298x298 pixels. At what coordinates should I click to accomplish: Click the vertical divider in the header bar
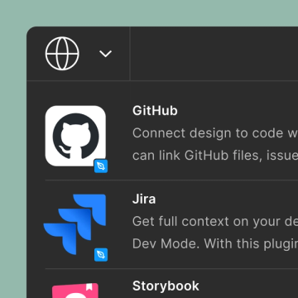130,54
